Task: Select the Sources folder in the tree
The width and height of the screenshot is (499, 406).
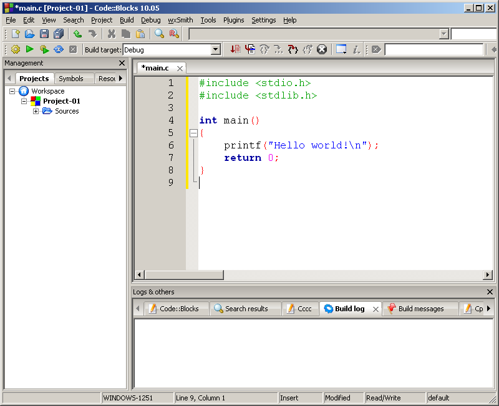Action: 67,111
